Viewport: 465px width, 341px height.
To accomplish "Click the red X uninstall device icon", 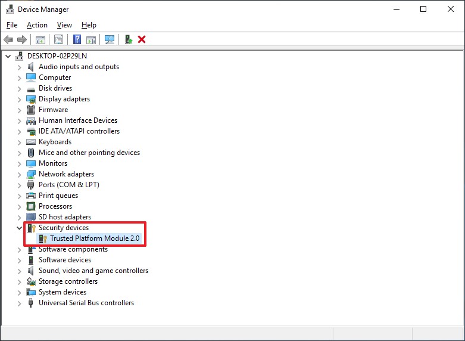I will point(142,39).
